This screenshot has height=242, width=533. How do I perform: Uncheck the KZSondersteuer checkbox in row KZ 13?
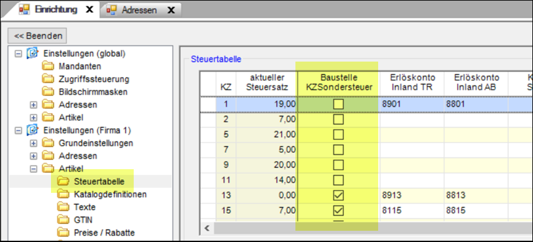pos(338,195)
